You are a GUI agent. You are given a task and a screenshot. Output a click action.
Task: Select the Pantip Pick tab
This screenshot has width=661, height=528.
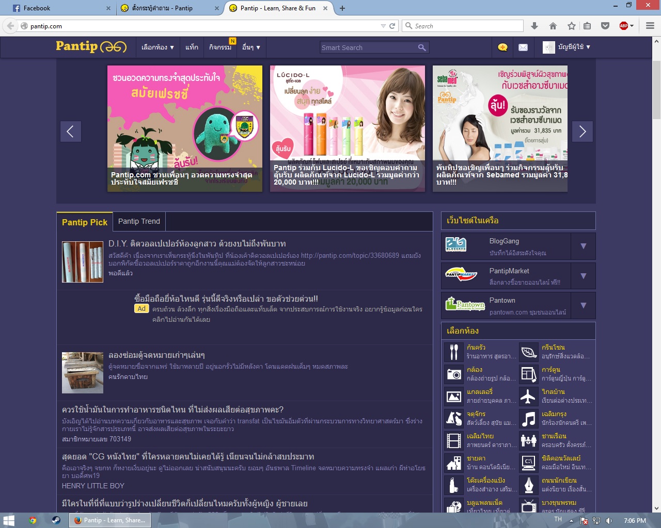[x=85, y=222]
